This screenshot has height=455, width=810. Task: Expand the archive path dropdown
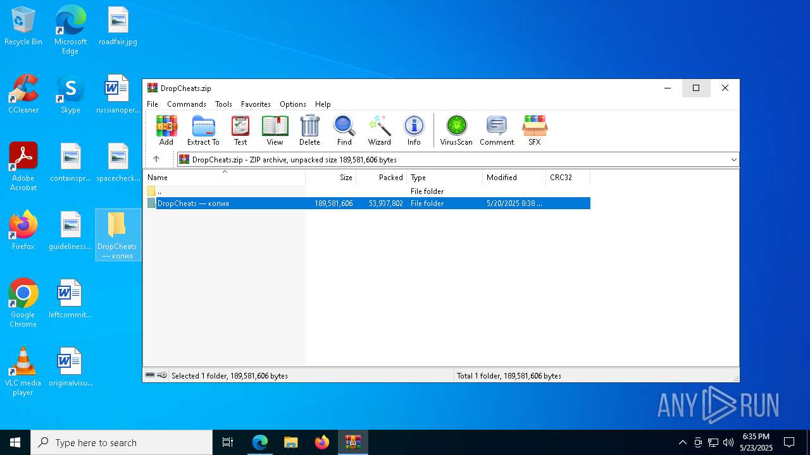click(x=733, y=160)
